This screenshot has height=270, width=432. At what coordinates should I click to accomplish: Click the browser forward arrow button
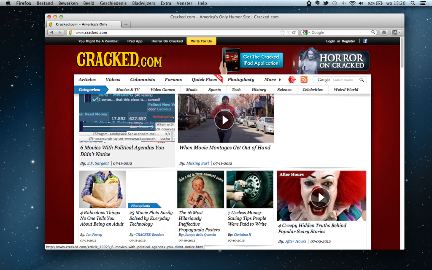(60, 32)
